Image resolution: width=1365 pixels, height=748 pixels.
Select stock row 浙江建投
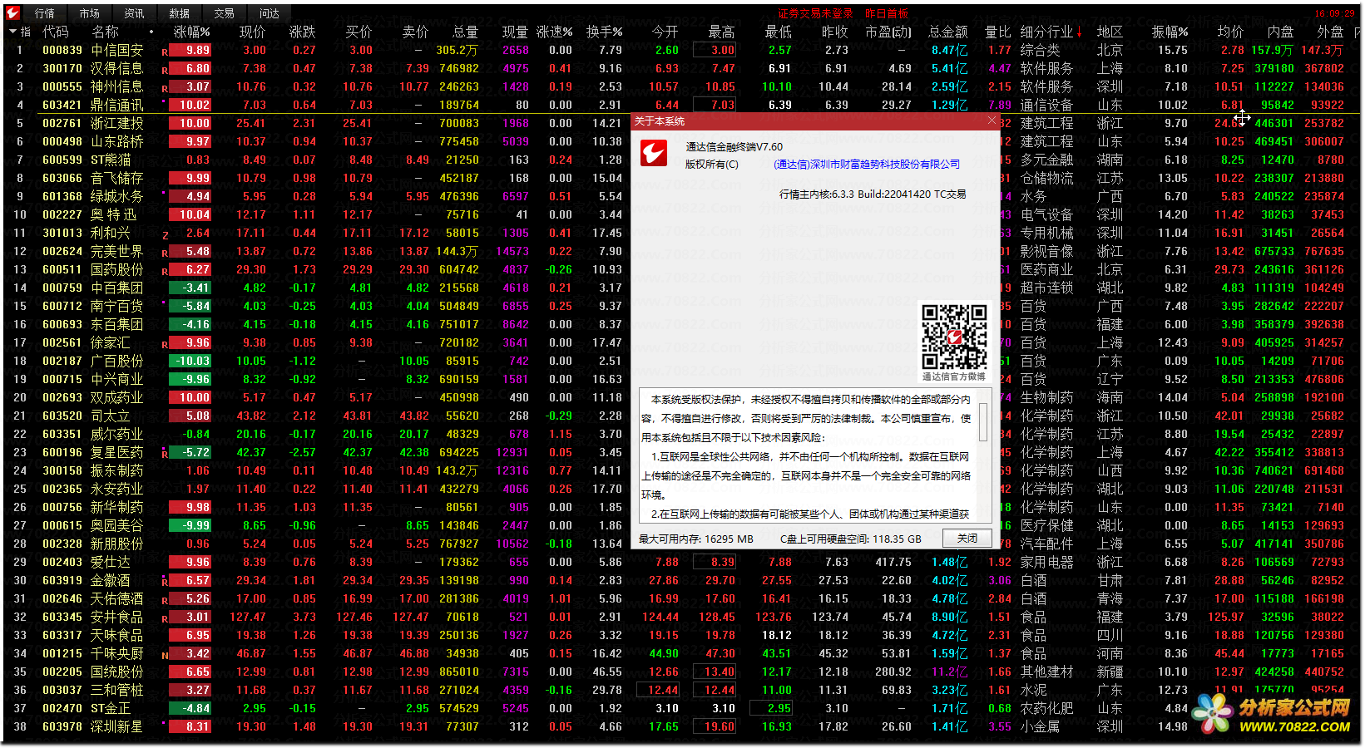116,124
